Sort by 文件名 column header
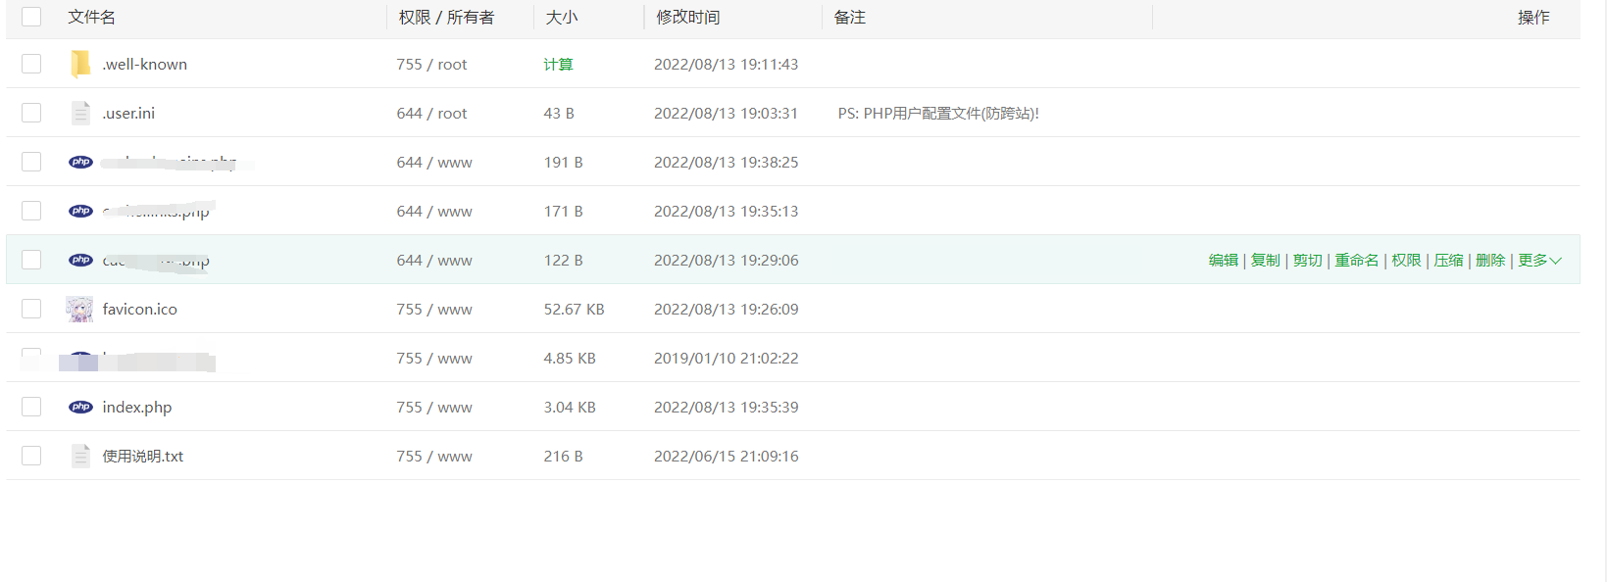 [x=91, y=17]
